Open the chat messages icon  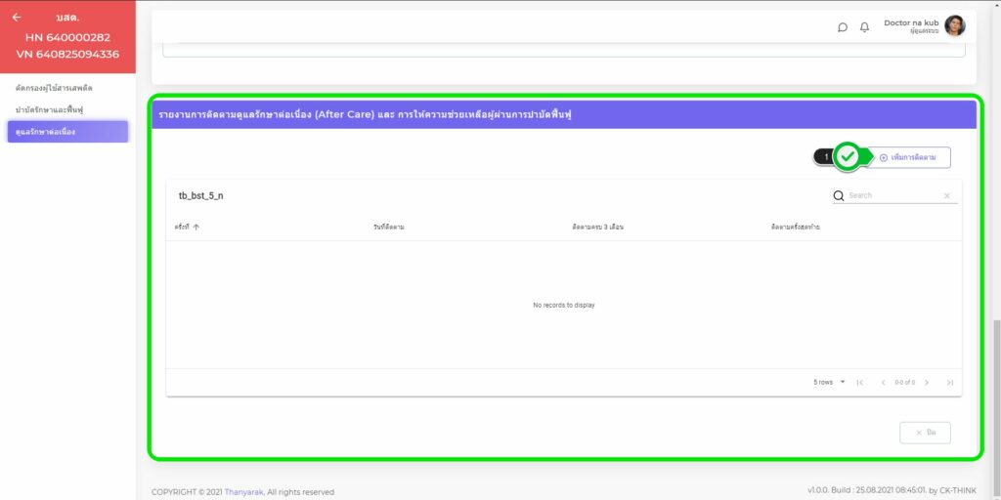pos(843,27)
